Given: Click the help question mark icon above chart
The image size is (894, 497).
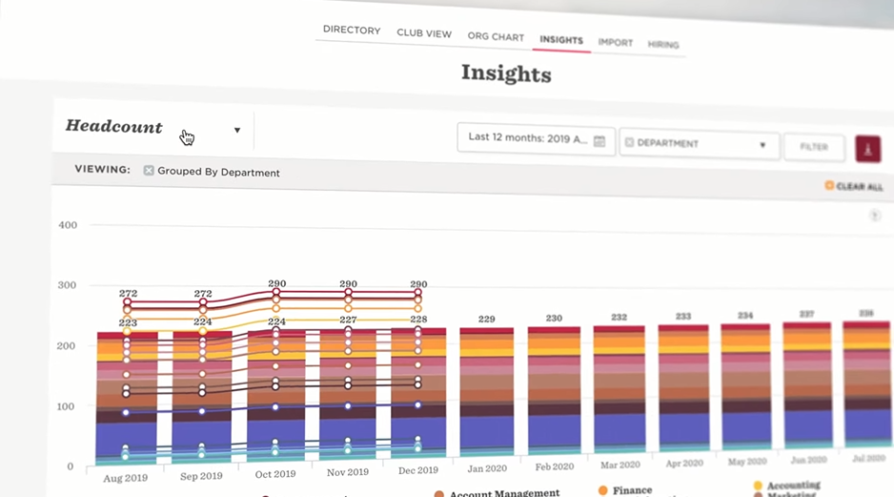Looking at the screenshot, I should pos(875,216).
